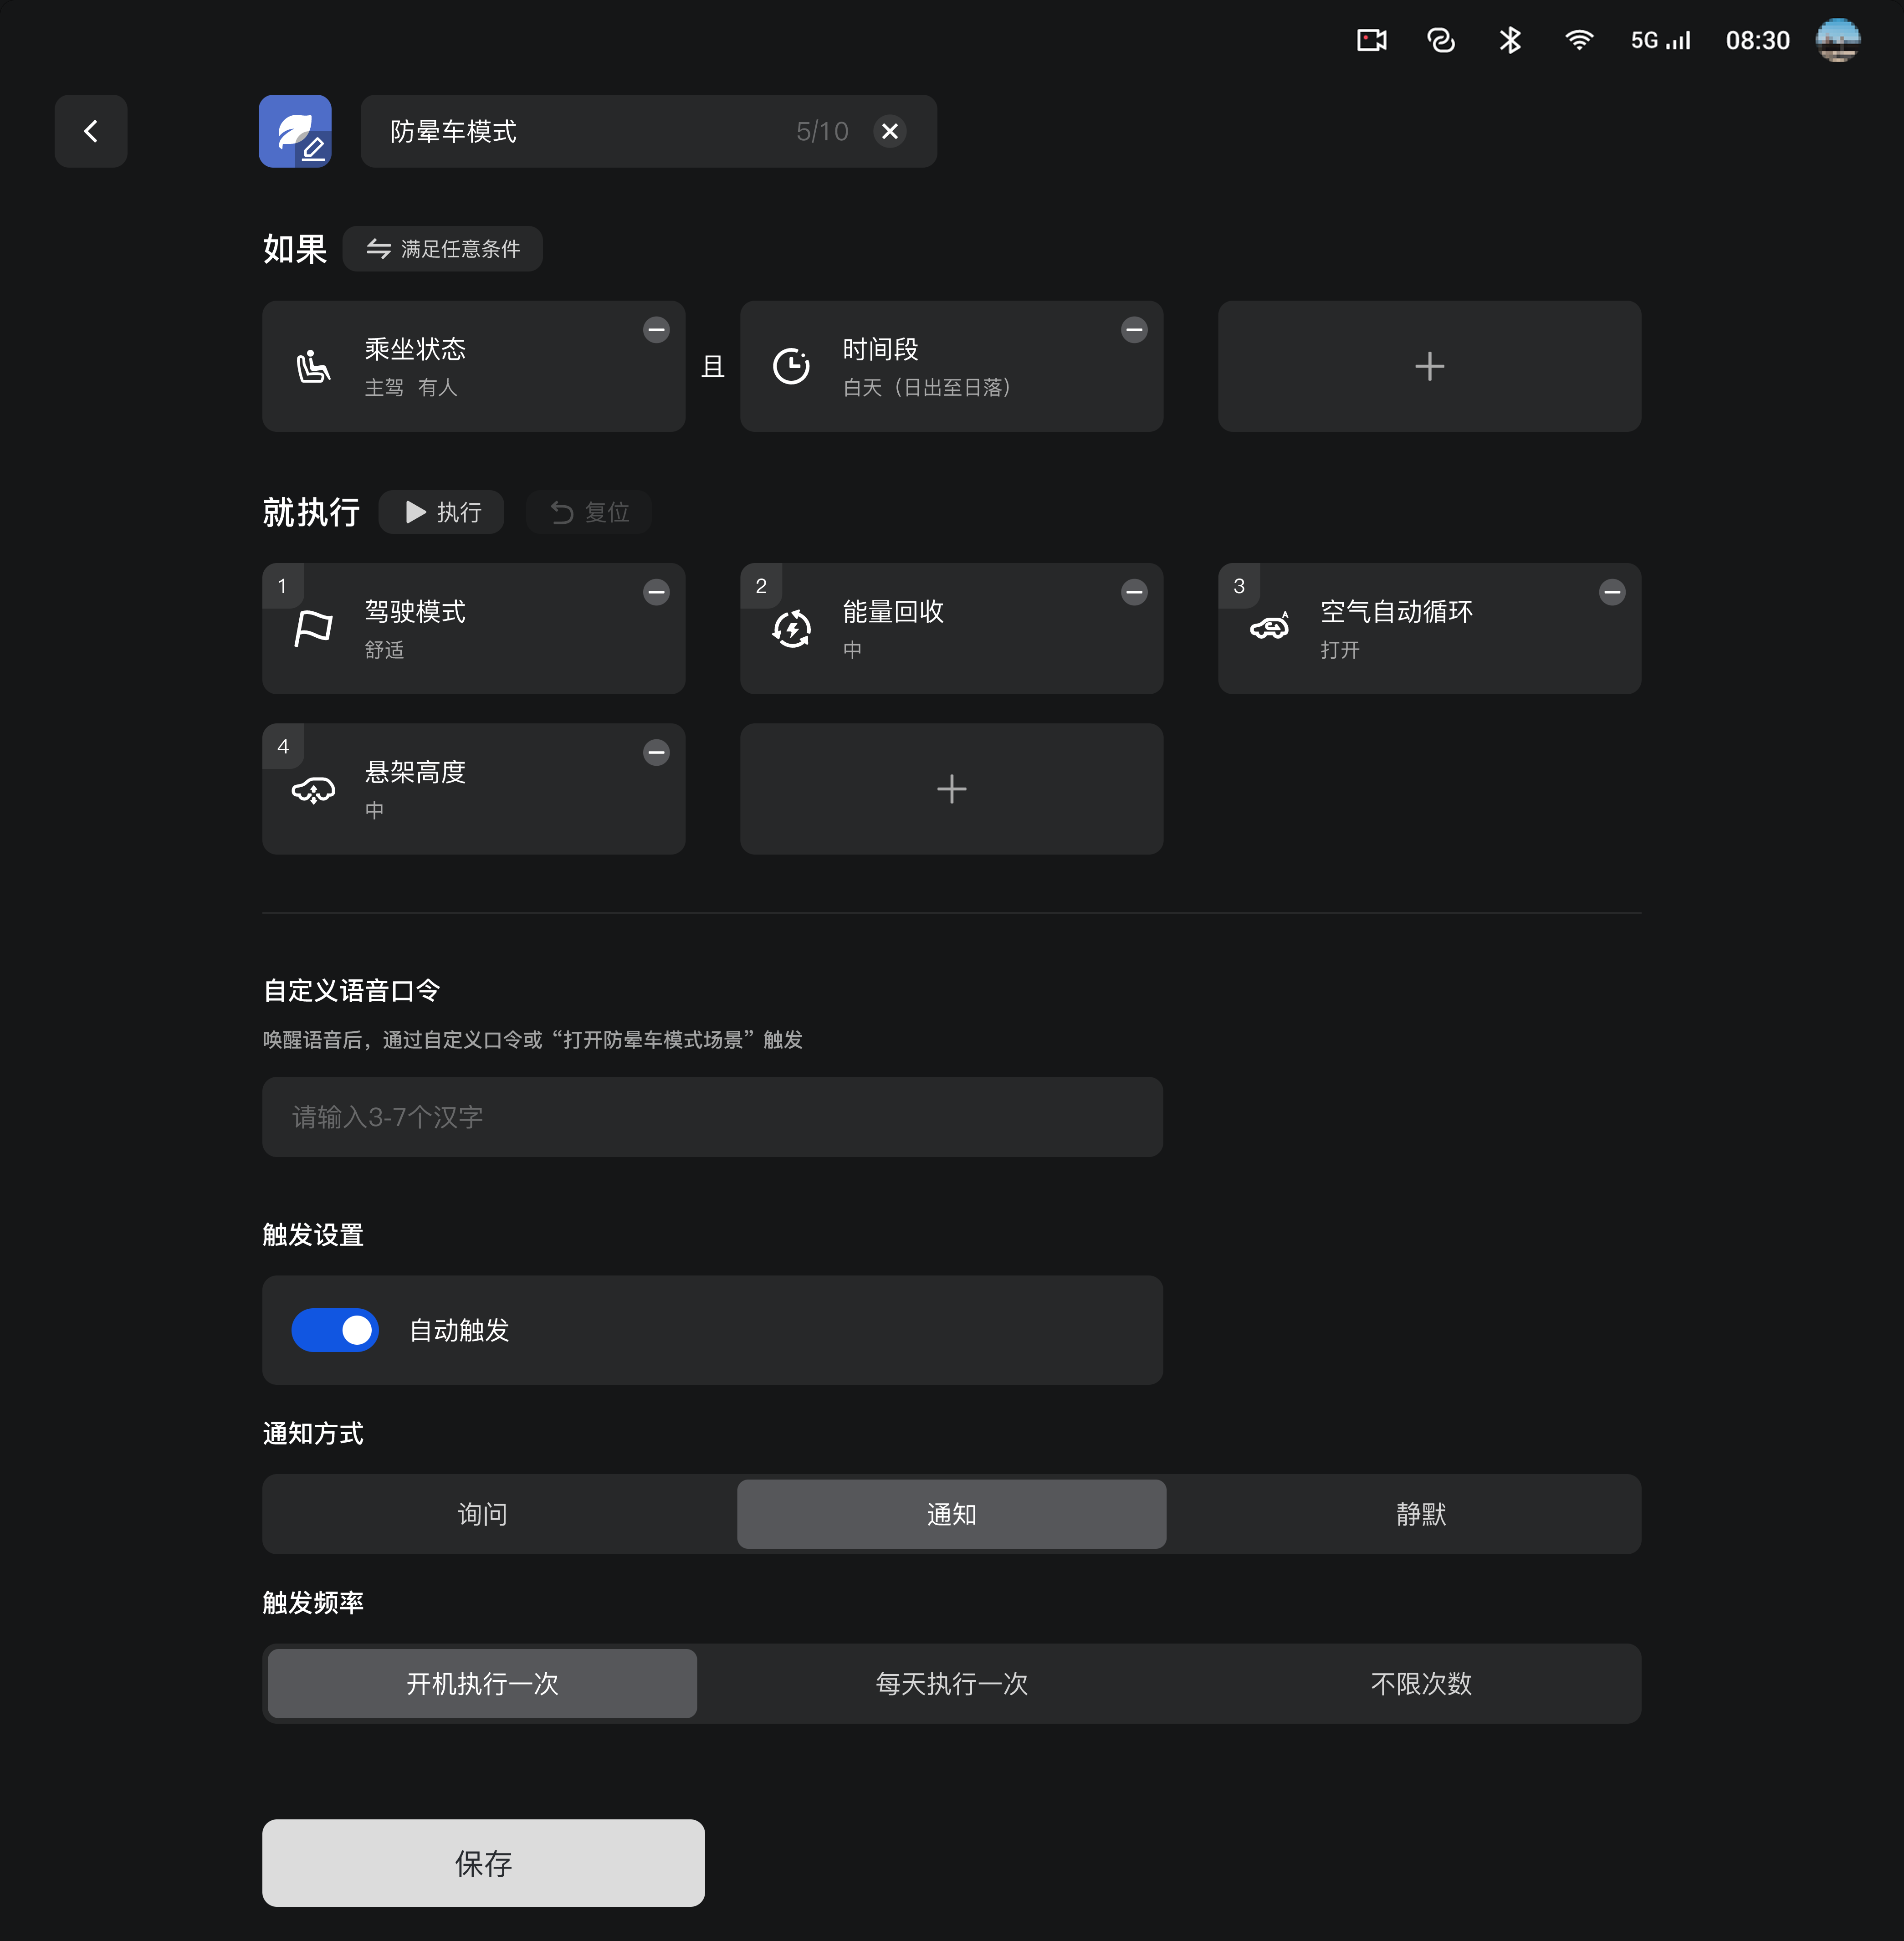Remove the 乘坐状态 condition
Viewport: 1904px width, 1941px height.
tap(656, 329)
